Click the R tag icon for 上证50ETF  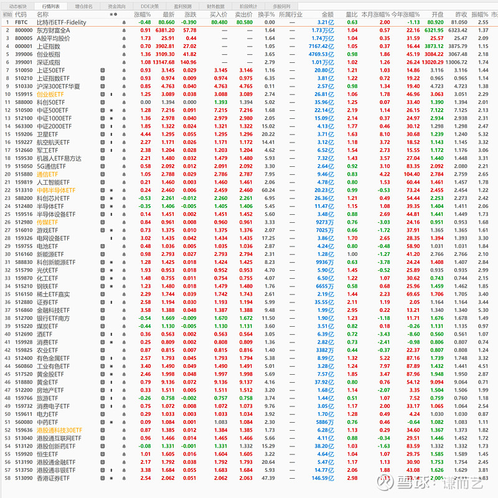point(103,70)
